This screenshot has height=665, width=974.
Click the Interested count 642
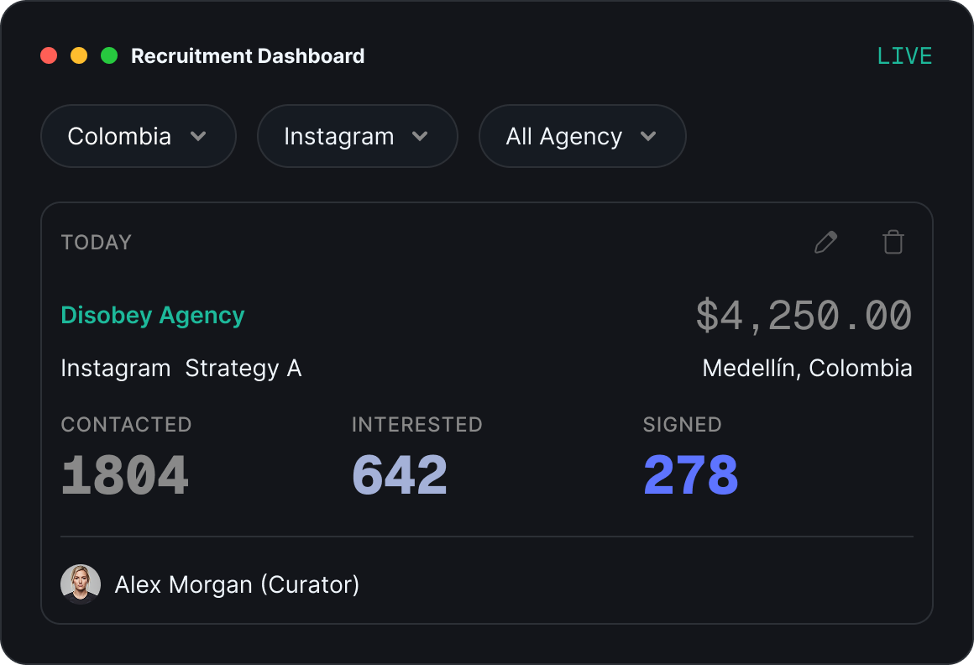tap(400, 475)
